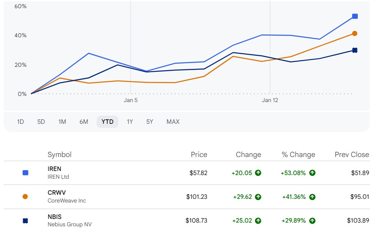Click the green up arrow beside NBIS +29.89%
Viewport: 380px width, 230px height.
[312, 221]
